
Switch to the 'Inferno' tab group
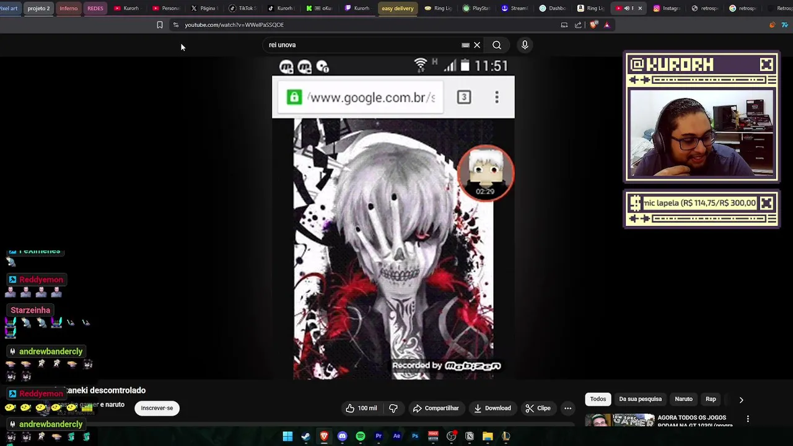(69, 8)
